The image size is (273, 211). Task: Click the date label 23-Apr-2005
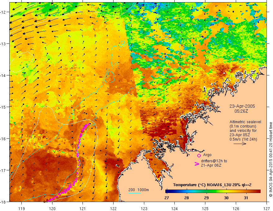[242, 106]
